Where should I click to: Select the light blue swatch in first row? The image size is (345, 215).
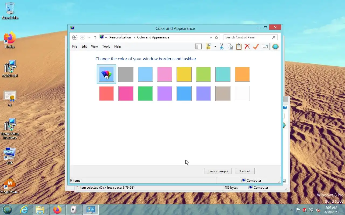point(145,74)
